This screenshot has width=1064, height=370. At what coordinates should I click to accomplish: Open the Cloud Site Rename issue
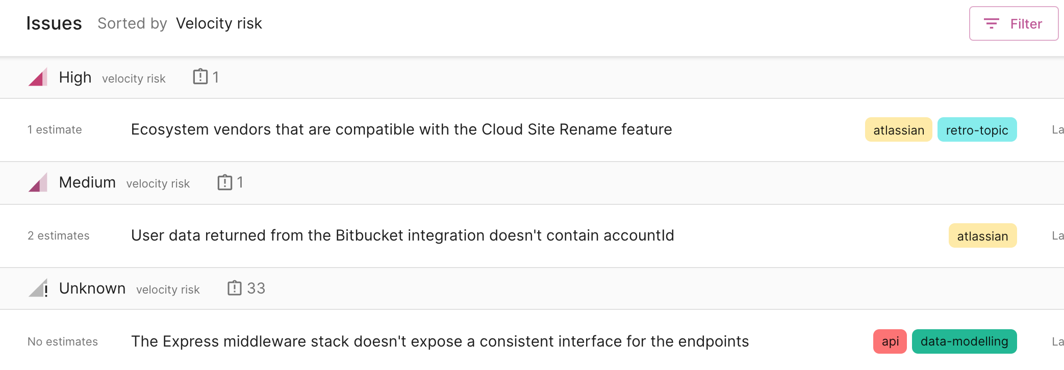[401, 129]
